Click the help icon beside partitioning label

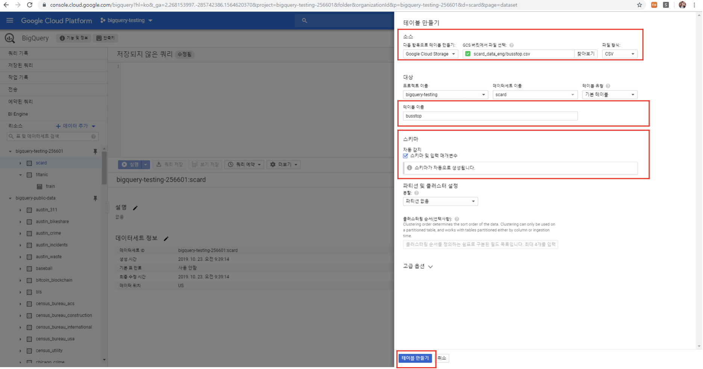[x=417, y=193]
